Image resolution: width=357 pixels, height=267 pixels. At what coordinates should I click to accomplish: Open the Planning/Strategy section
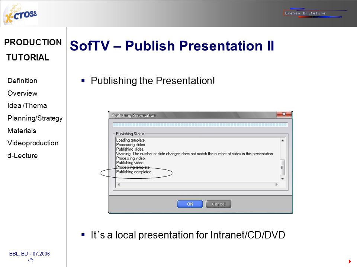35,118
